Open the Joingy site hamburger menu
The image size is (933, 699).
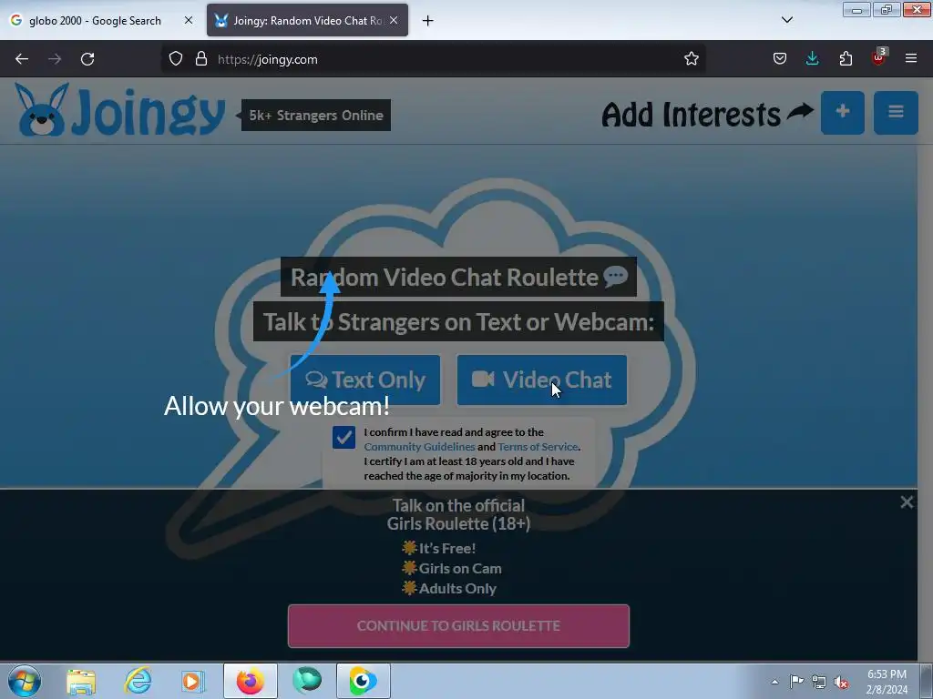click(897, 112)
